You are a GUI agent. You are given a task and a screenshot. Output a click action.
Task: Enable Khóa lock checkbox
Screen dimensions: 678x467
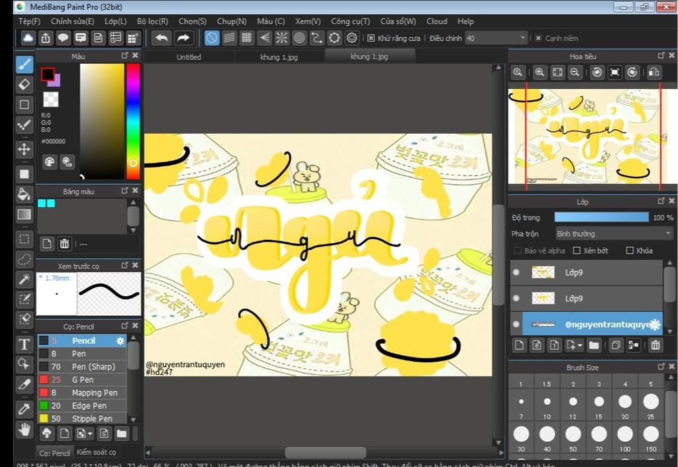pyautogui.click(x=630, y=250)
